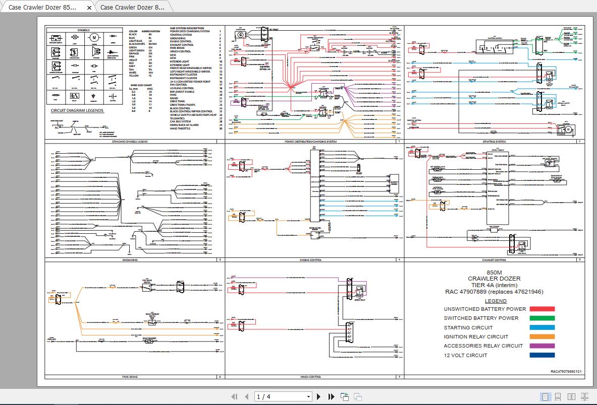Viewport: 597px width, 405px height.
Task: Click the next view icon
Action: click(x=358, y=396)
